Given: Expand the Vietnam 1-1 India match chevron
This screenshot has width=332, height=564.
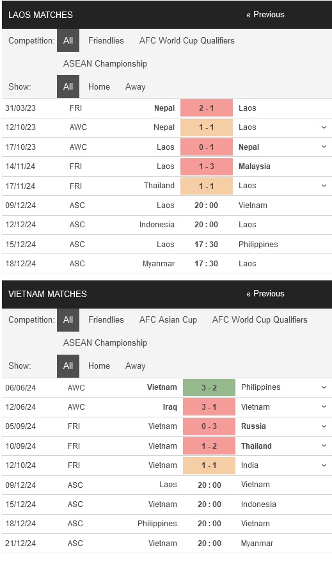Looking at the screenshot, I should [324, 465].
